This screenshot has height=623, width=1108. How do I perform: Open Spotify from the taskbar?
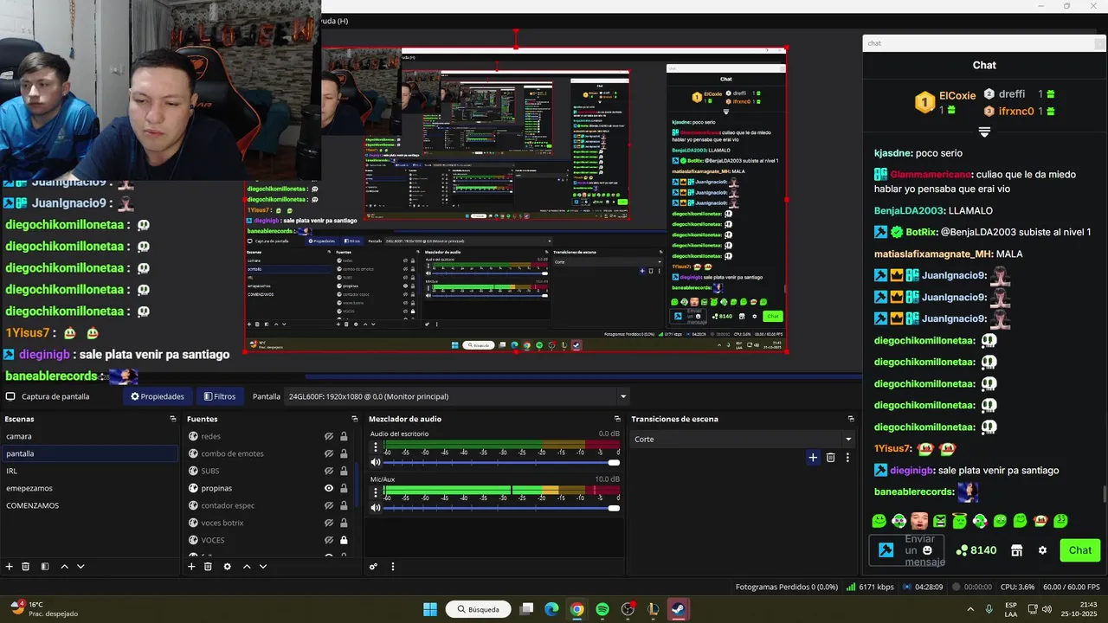[602, 609]
